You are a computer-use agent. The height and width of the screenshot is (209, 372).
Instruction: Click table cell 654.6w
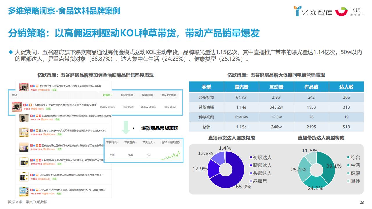(242, 117)
